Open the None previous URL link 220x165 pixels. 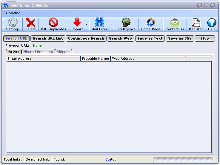(x=37, y=45)
